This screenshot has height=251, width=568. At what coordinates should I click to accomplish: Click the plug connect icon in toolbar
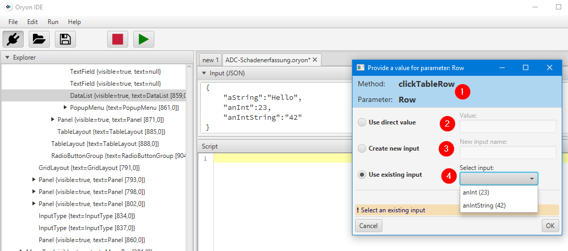coord(13,39)
